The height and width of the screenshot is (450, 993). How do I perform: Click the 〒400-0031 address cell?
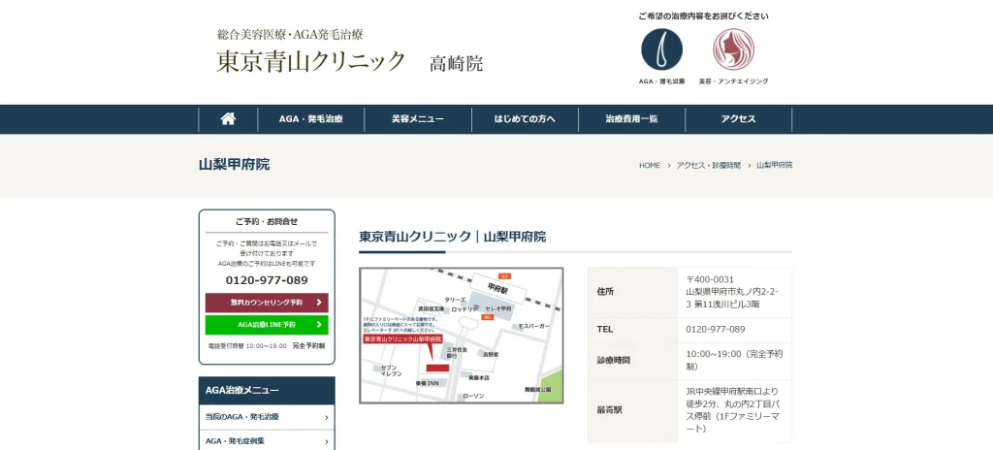pyautogui.click(x=734, y=292)
